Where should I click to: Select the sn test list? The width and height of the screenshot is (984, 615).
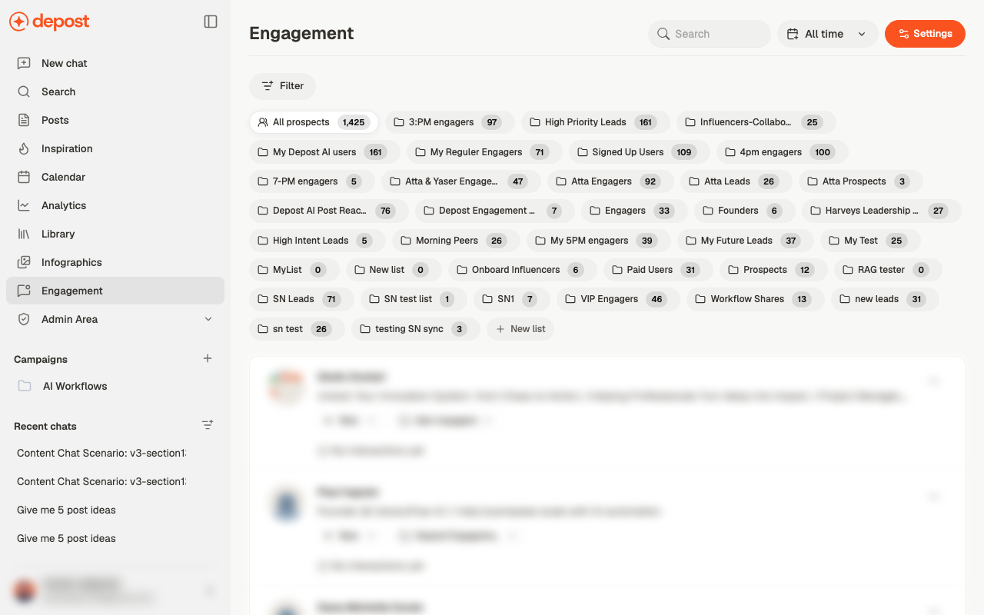point(297,329)
